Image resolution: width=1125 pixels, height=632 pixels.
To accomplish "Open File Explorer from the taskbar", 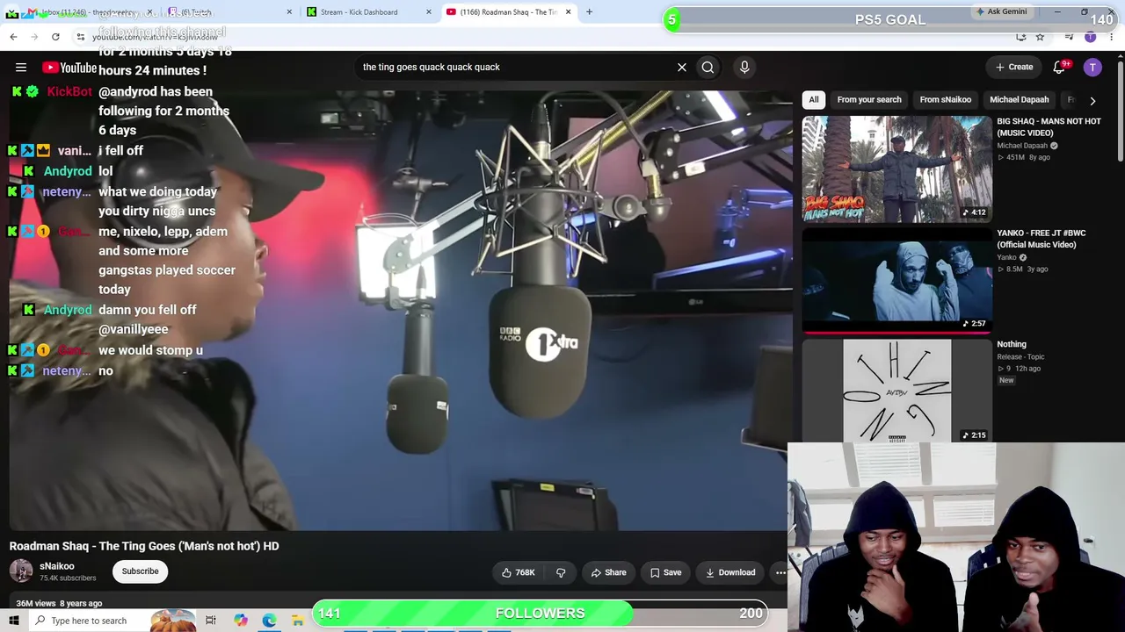I will [298, 621].
